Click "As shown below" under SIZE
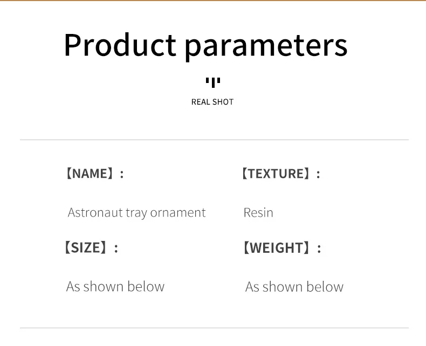This screenshot has height=346, width=426. click(x=115, y=286)
